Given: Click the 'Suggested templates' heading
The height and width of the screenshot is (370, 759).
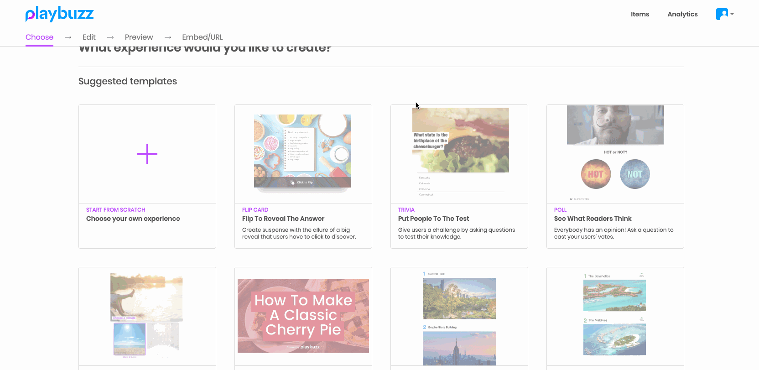Looking at the screenshot, I should [x=128, y=81].
